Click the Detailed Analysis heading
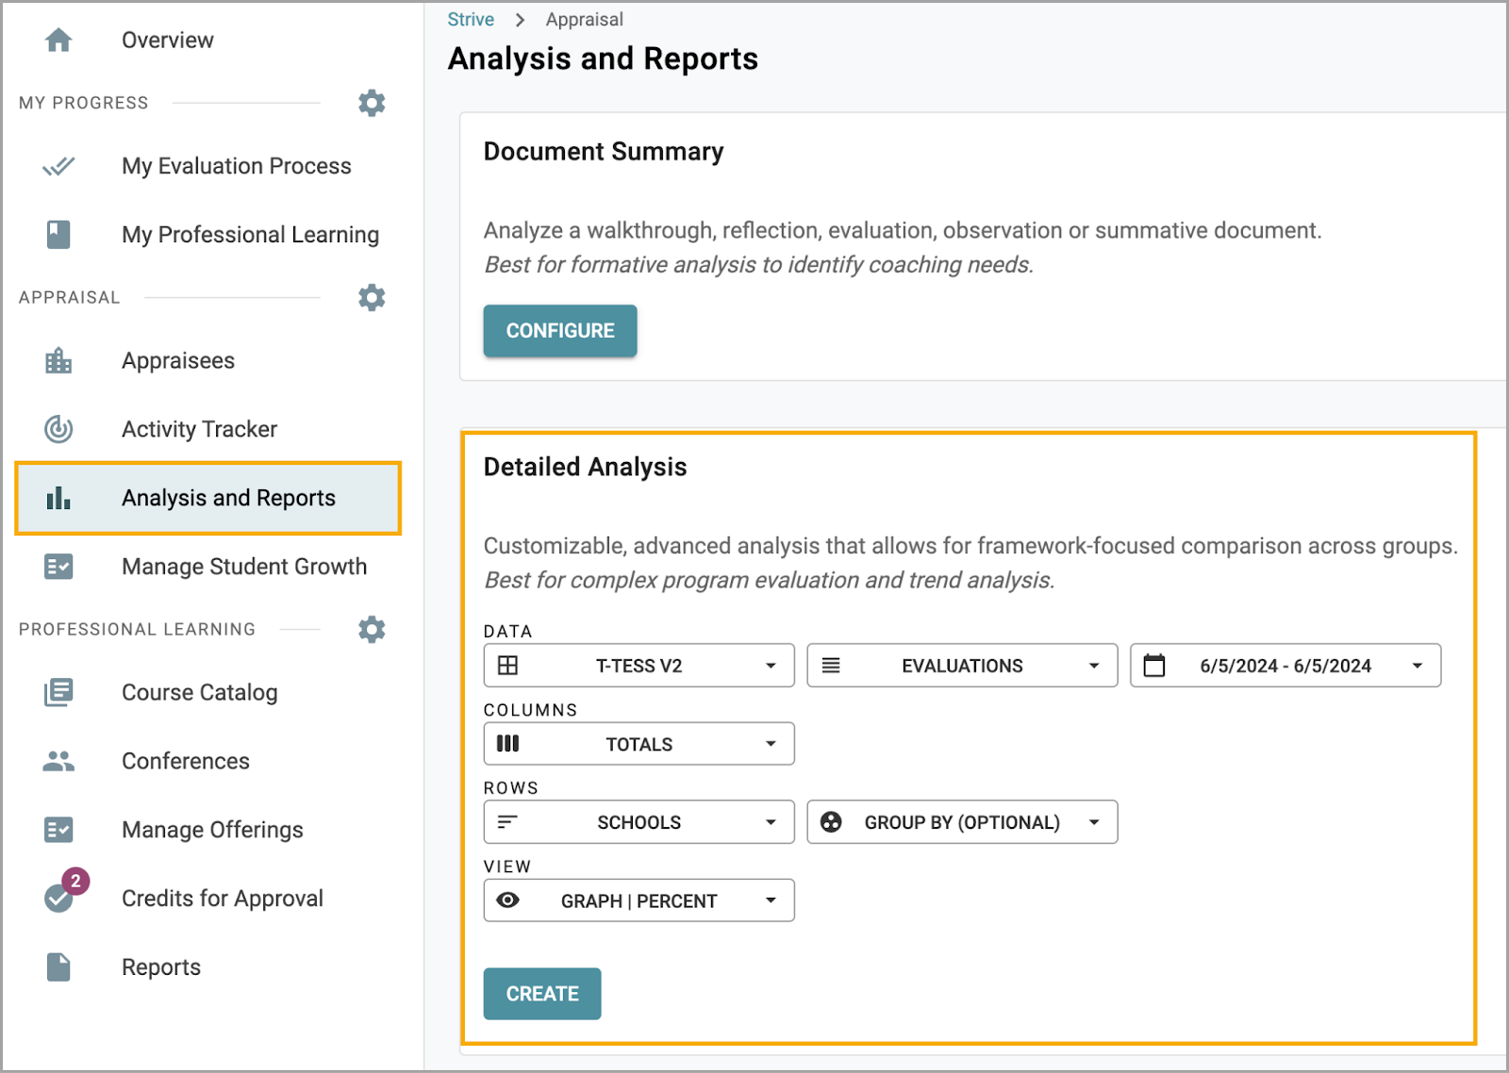Screen dimensions: 1509x1073 click(586, 467)
